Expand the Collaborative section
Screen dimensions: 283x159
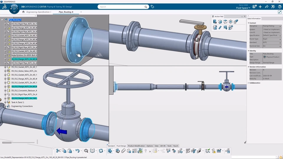(x=249, y=83)
